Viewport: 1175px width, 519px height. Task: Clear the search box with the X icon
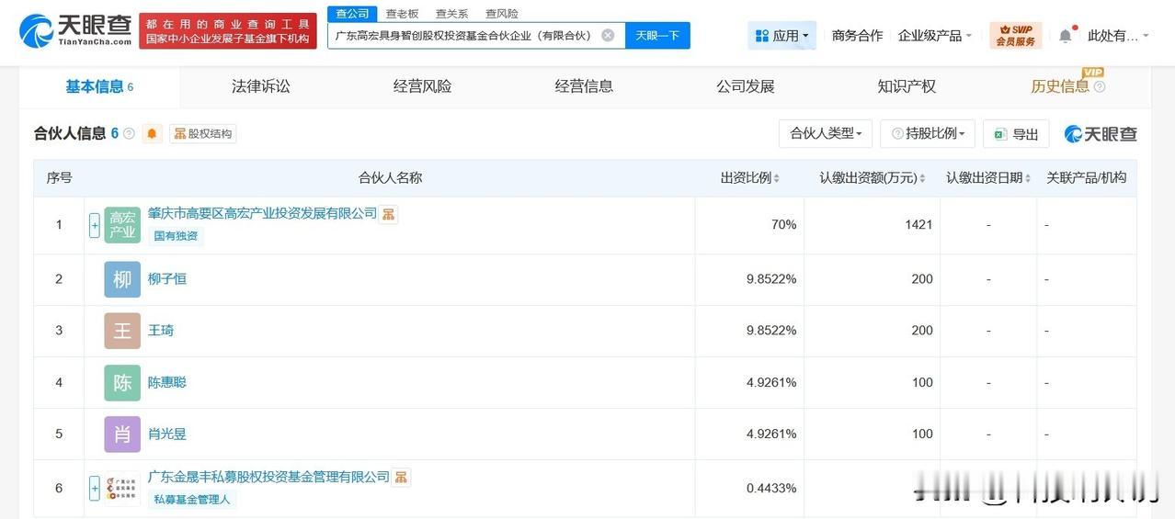(608, 36)
